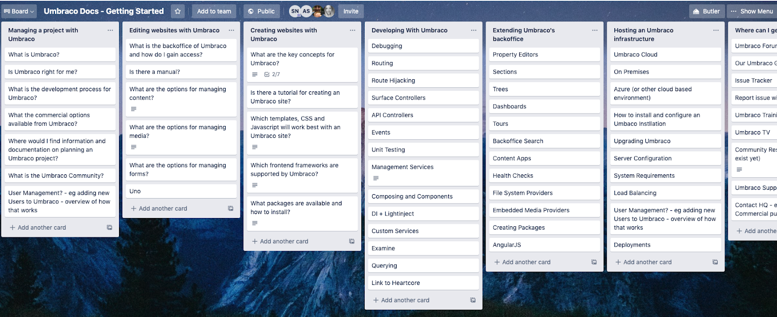This screenshot has height=317, width=777.
Task: Open the 'Umbraco TV' card
Action: [x=755, y=132]
